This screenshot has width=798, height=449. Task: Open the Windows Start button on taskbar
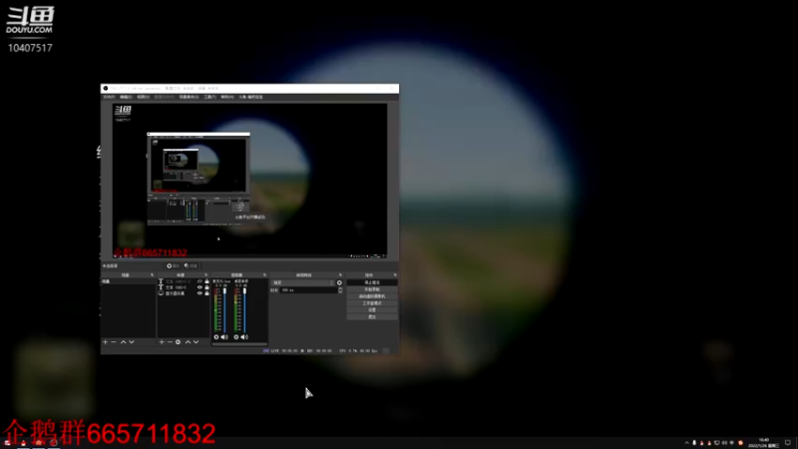point(7,443)
